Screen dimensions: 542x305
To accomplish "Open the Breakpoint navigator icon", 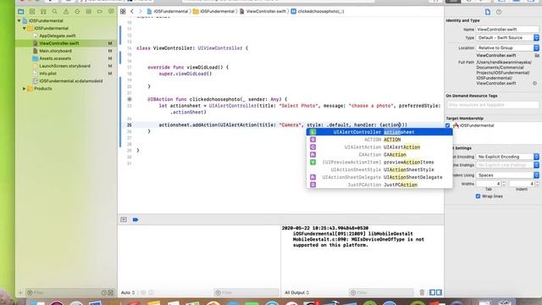I will pyautogui.click(x=100, y=11).
